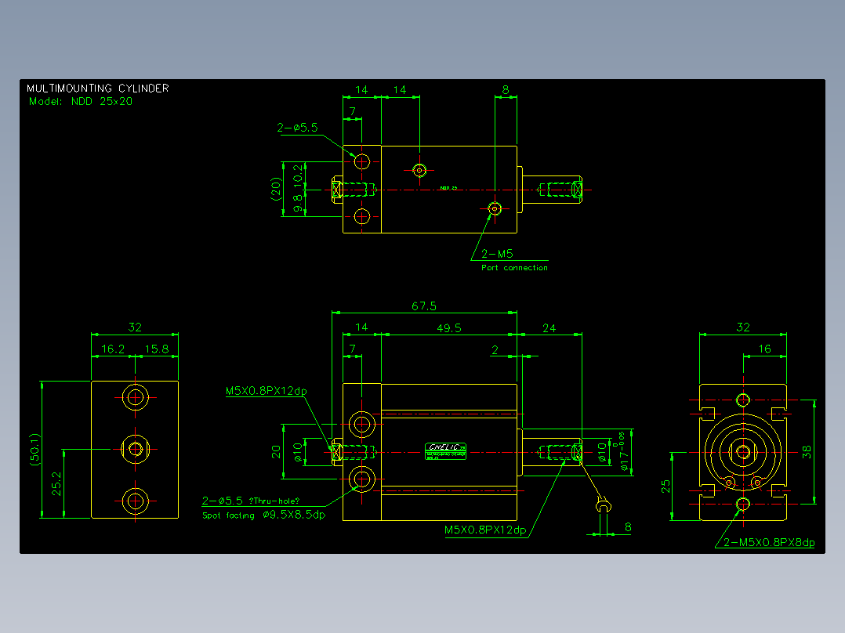Pick the 16 dimension in end view

765,349
